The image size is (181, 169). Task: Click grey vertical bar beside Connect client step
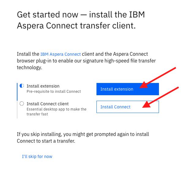point(17,110)
